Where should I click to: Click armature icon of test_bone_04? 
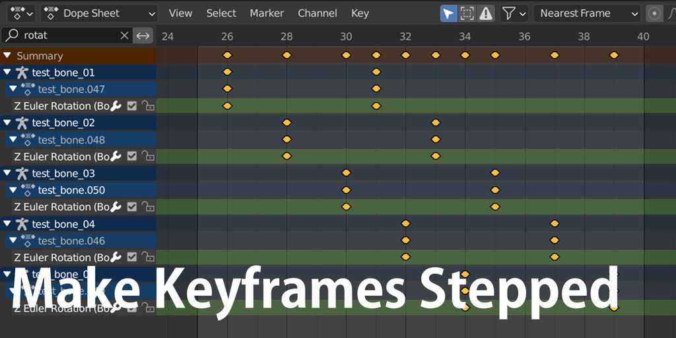[x=22, y=224]
